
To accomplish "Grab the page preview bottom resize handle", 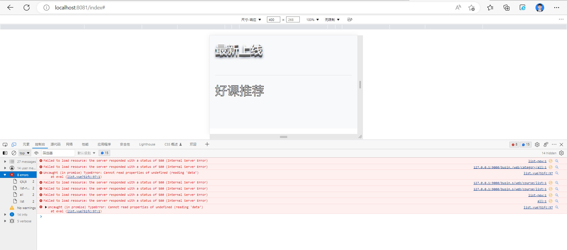I will click(283, 137).
